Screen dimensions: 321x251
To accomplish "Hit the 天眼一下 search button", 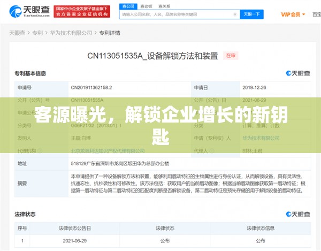I will (x=251, y=14).
